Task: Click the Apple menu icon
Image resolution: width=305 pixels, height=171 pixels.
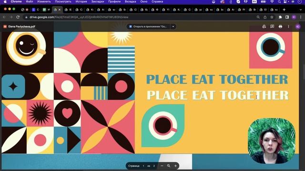Action: pos(5,2)
